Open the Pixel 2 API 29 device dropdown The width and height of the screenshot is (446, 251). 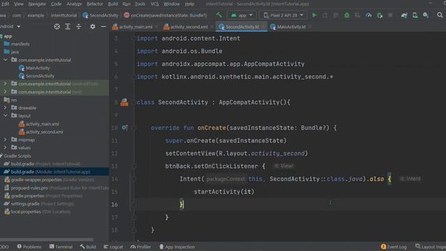[284, 15]
